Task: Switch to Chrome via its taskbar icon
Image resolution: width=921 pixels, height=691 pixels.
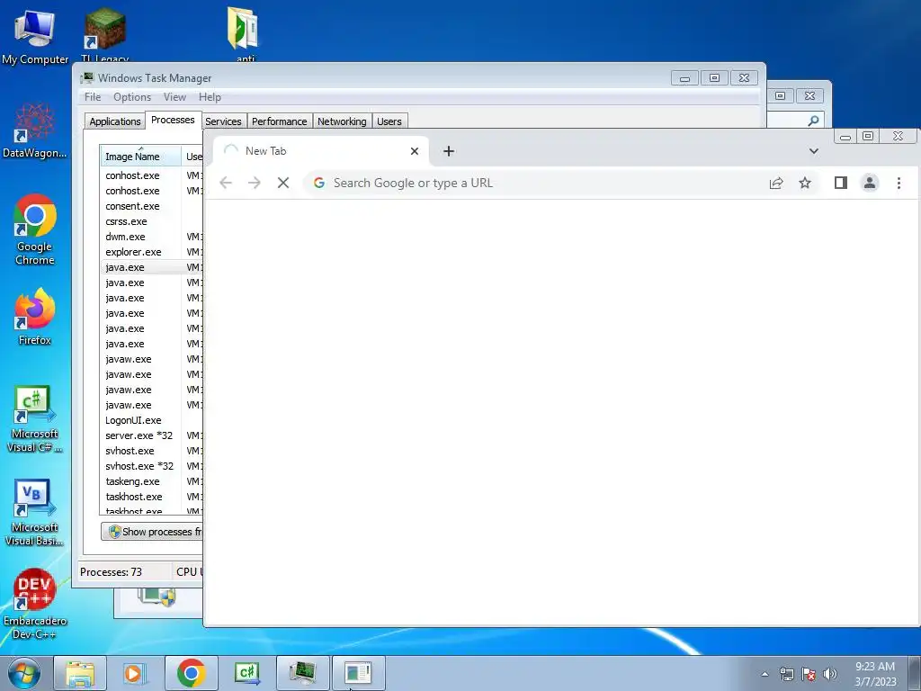Action: pyautogui.click(x=191, y=673)
